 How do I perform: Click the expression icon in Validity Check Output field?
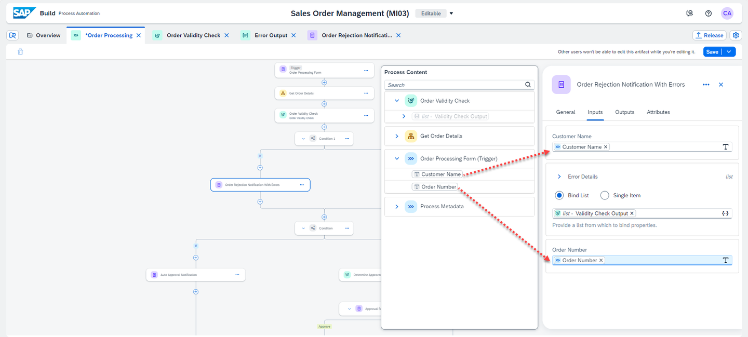coord(726,213)
